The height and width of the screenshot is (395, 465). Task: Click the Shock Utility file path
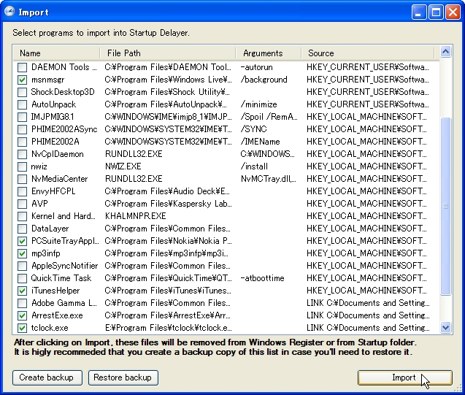(168, 92)
